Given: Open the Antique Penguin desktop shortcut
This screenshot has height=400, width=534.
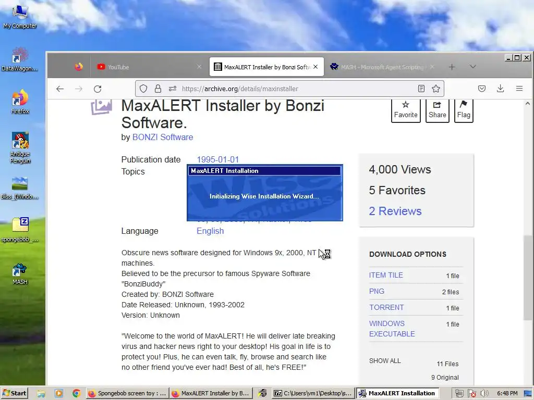Looking at the screenshot, I should point(20,147).
